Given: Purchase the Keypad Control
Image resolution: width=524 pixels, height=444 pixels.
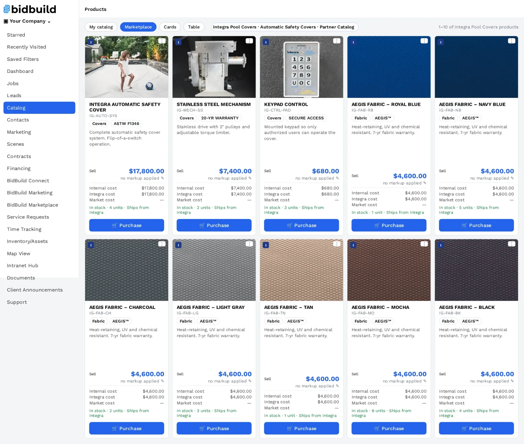Looking at the screenshot, I should [x=302, y=225].
